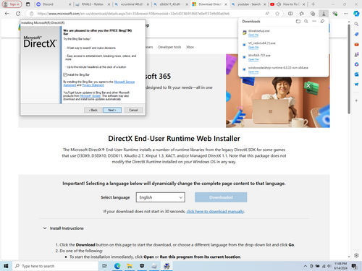Open the Favorites list icon in toolbar
362x271 pixels.
301,14
